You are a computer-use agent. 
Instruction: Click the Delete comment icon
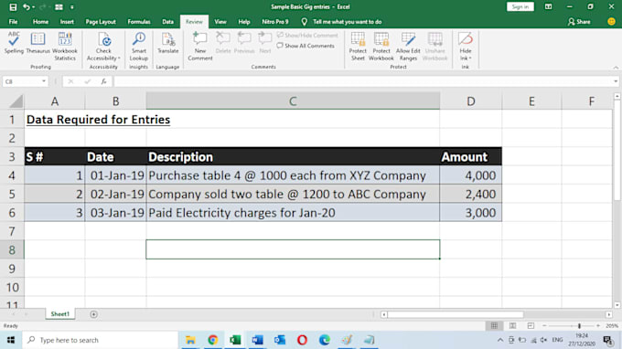223,38
